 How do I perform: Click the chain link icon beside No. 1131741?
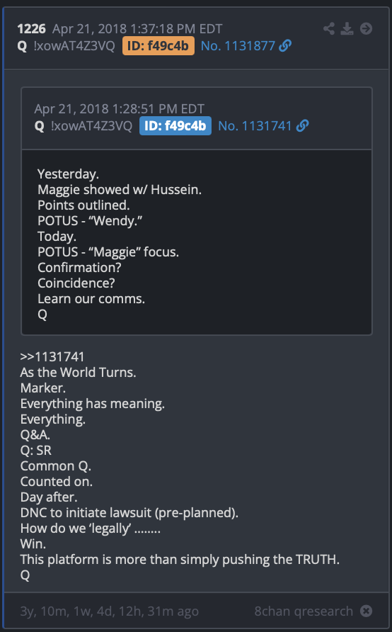pos(302,125)
